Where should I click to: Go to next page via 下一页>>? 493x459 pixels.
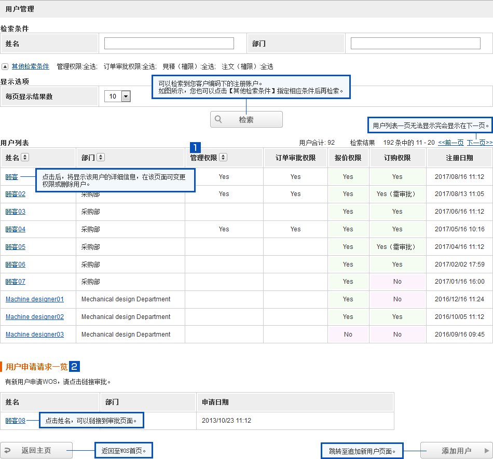[480, 143]
